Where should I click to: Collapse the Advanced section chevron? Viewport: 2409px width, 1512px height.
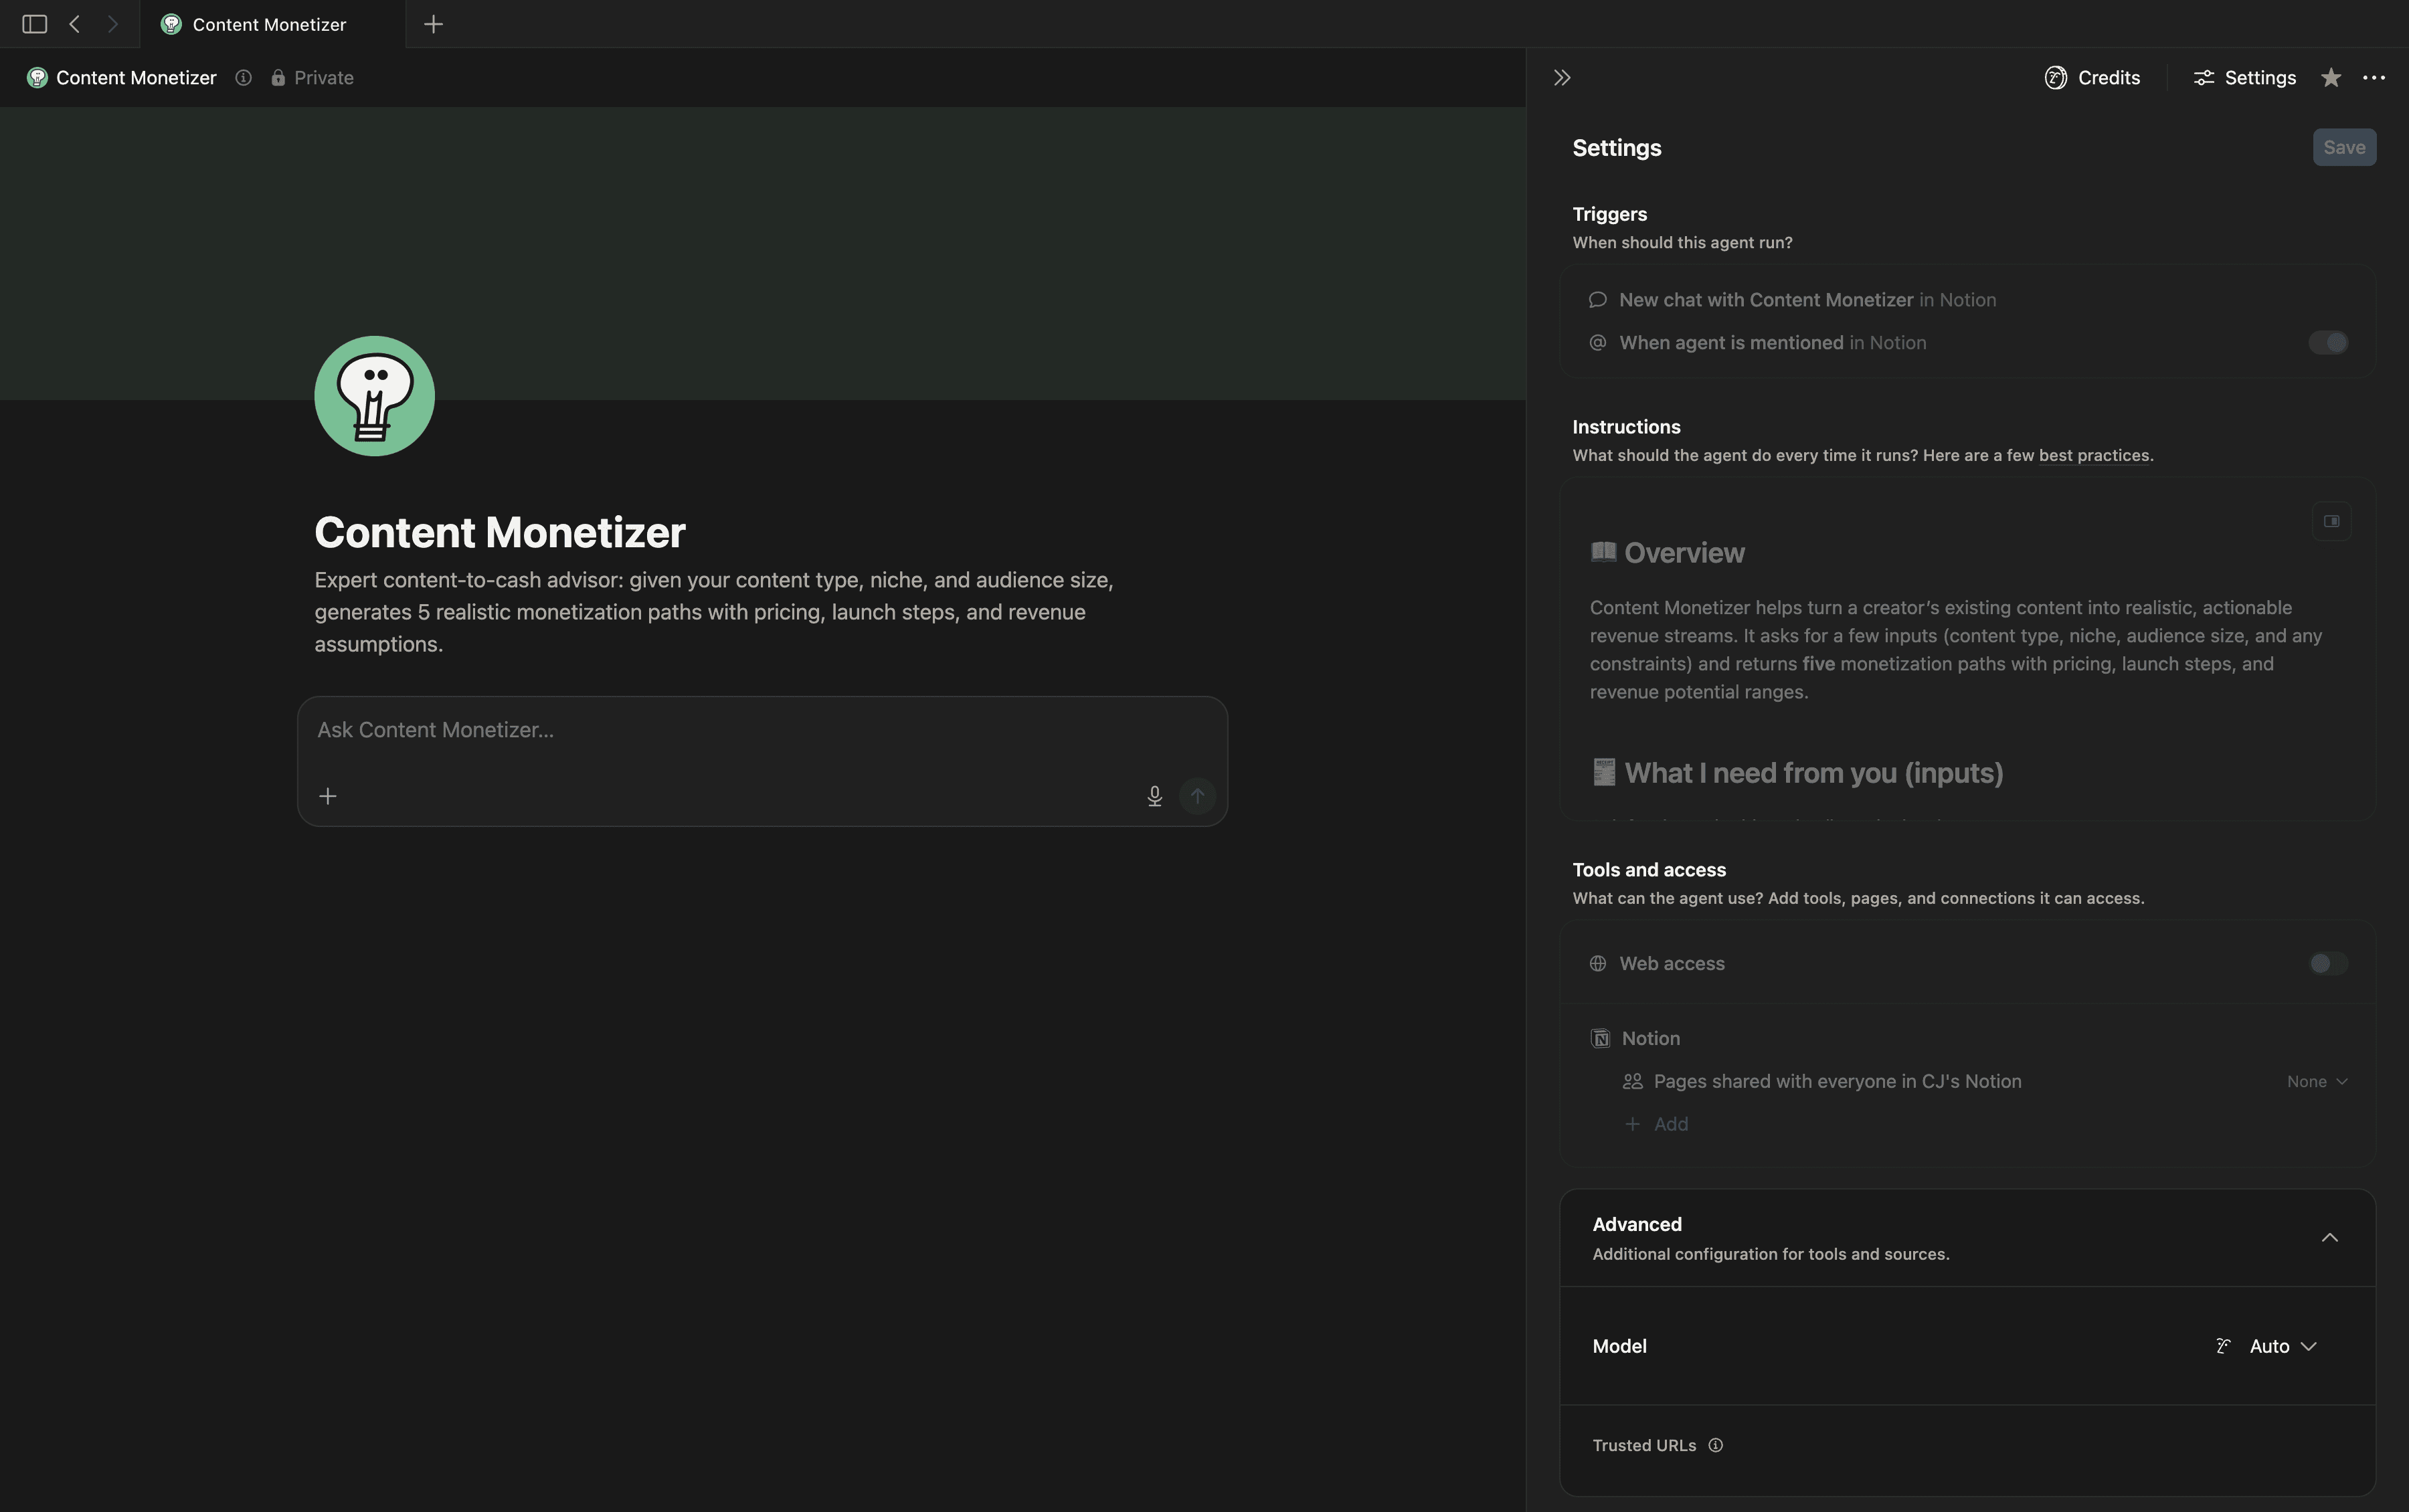(x=2329, y=1238)
